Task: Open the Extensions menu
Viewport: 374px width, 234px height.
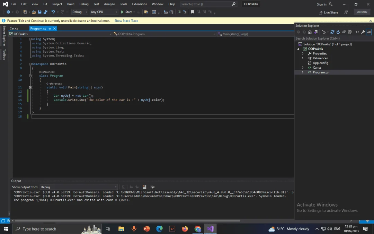Action: click(x=139, y=4)
